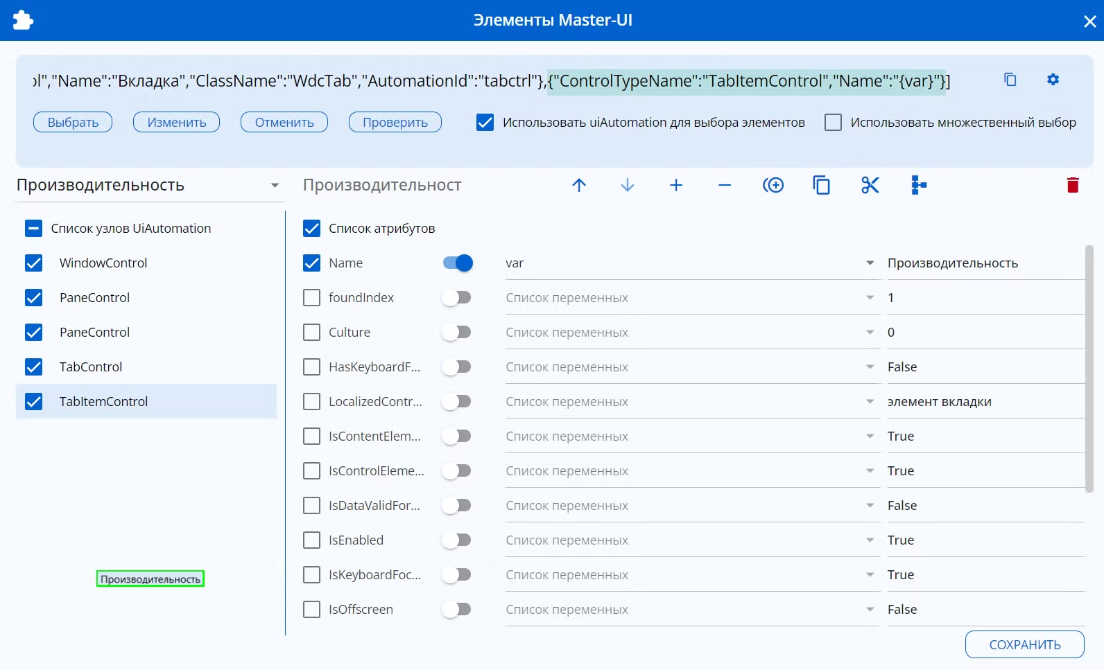The height and width of the screenshot is (670, 1104).
Task: Click the puzzle piece icon in title bar
Action: point(23,20)
